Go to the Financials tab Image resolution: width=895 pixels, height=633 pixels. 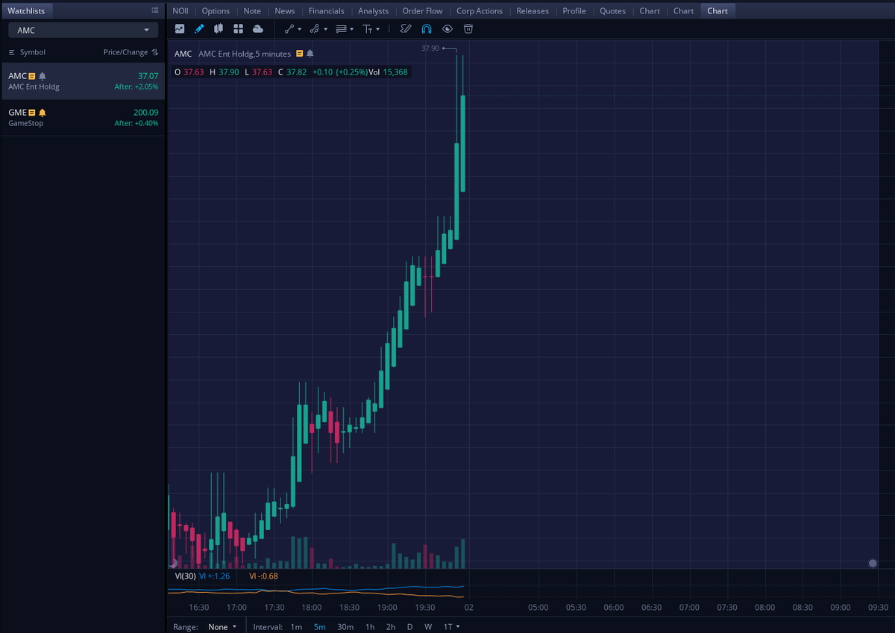pyautogui.click(x=327, y=11)
